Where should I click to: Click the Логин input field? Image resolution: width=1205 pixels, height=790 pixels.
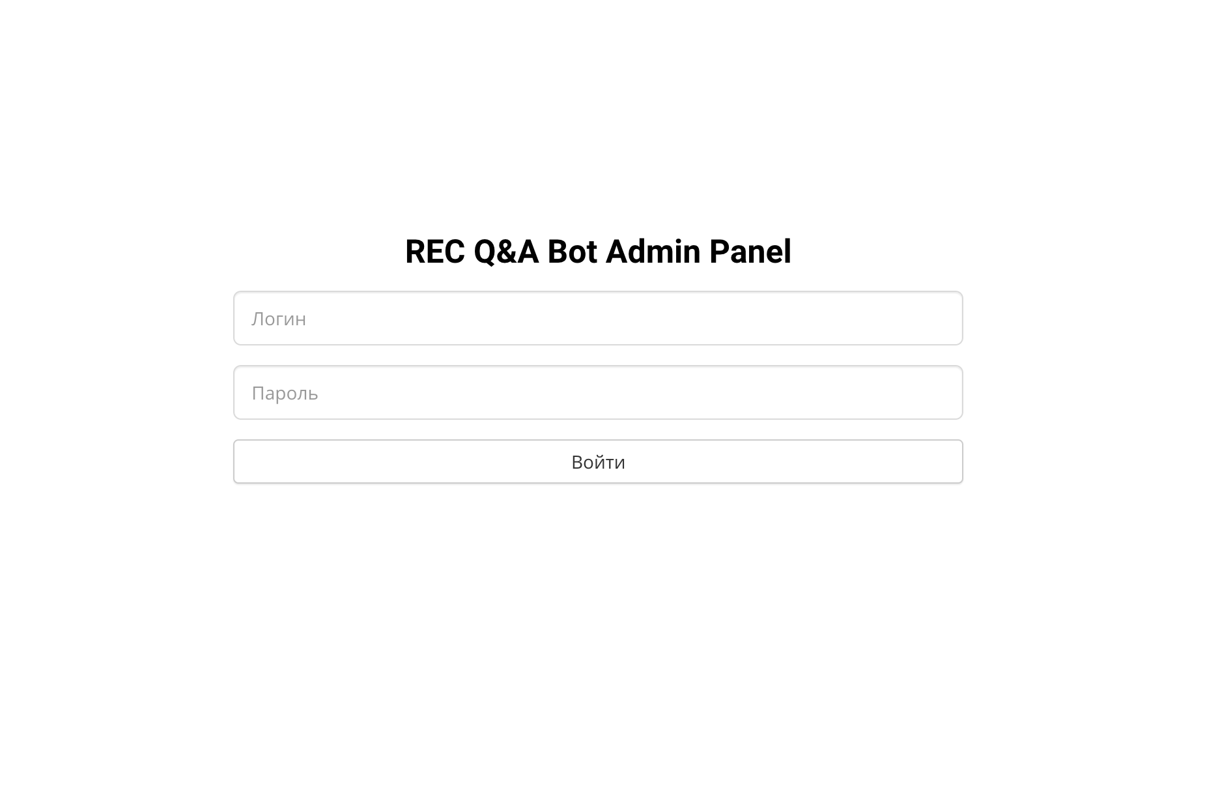coord(598,318)
